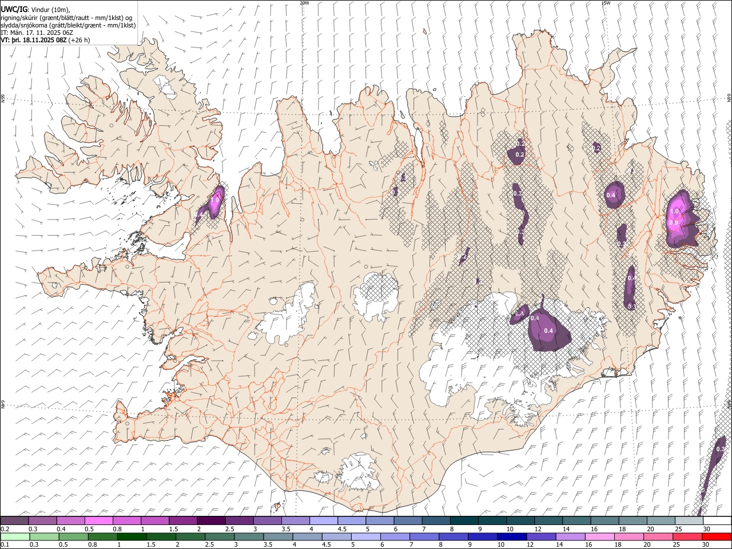The width and height of the screenshot is (732, 549).
Task: Click the light purple swatch labeled 14, lower row
Action: click(570, 537)
